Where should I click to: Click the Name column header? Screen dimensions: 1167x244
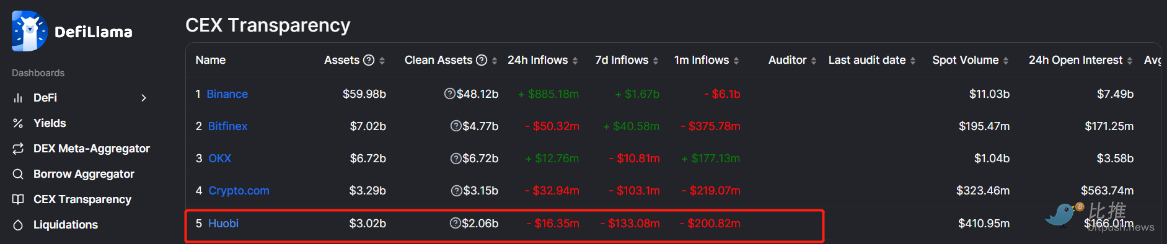click(x=210, y=60)
